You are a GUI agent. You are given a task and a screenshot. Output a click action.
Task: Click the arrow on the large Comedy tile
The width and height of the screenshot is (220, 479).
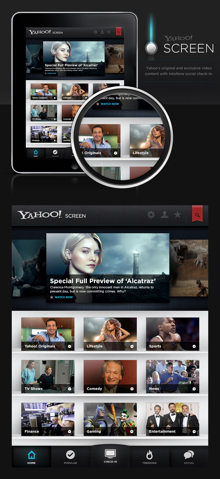pyautogui.click(x=132, y=389)
